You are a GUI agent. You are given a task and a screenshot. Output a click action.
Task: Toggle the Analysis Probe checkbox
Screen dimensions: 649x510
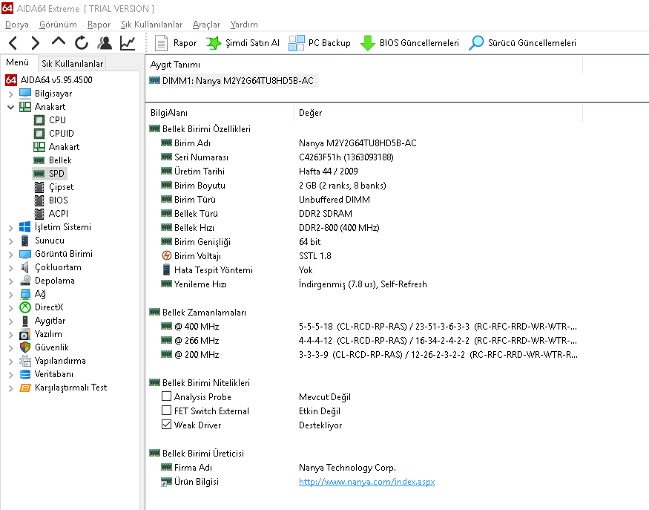coord(167,397)
